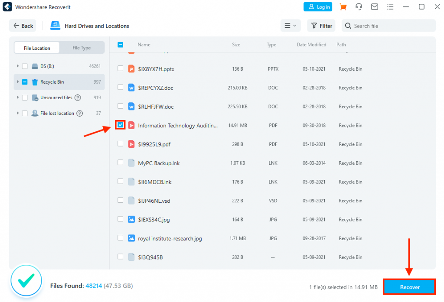
Task: Open the sort options dropdown beside Filter
Action: 291,26
